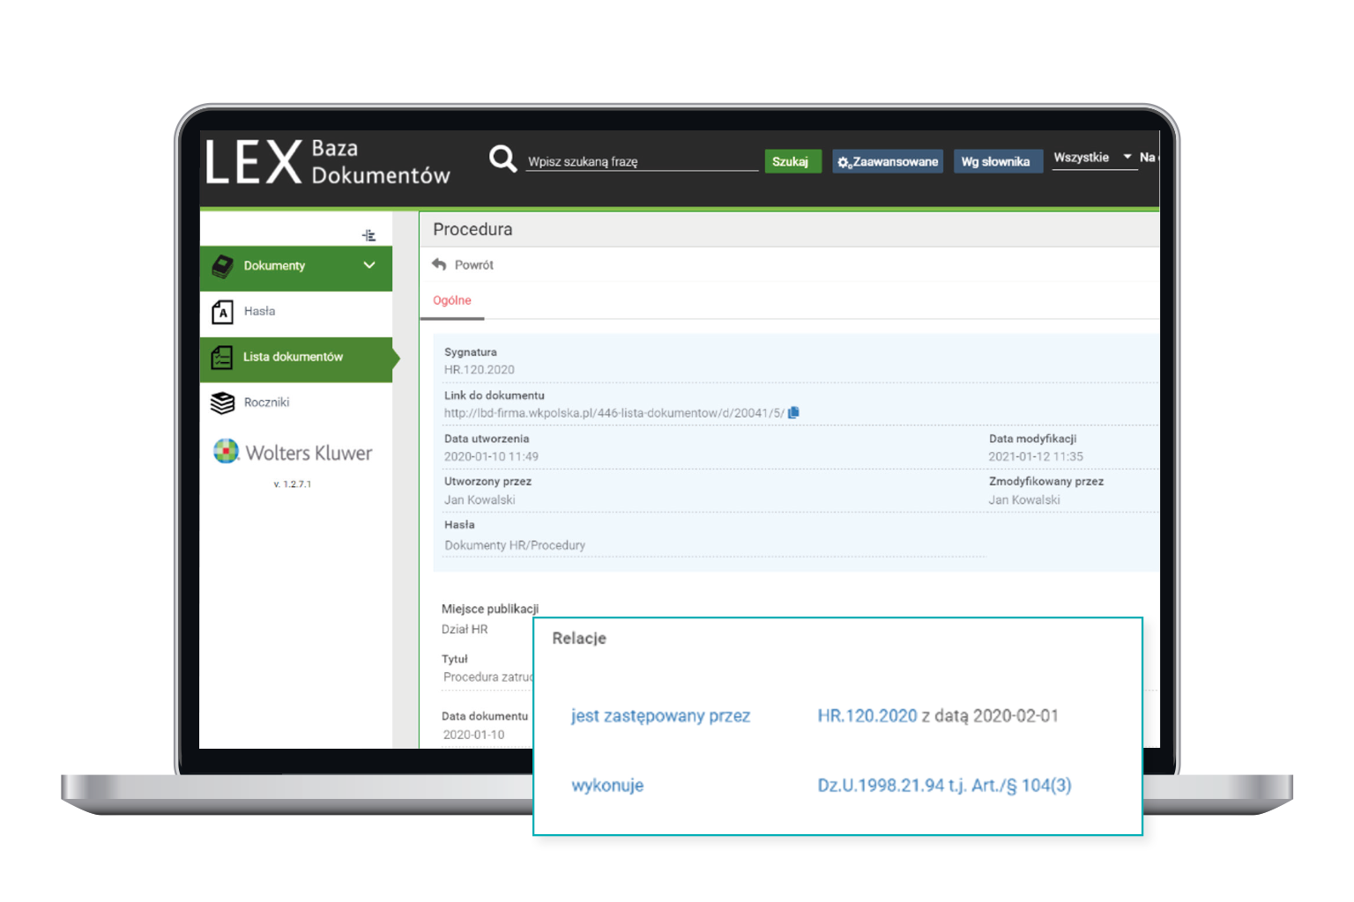Screen dimensions: 1354x902
Task: Switch to the Ogólne tab
Action: point(452,300)
